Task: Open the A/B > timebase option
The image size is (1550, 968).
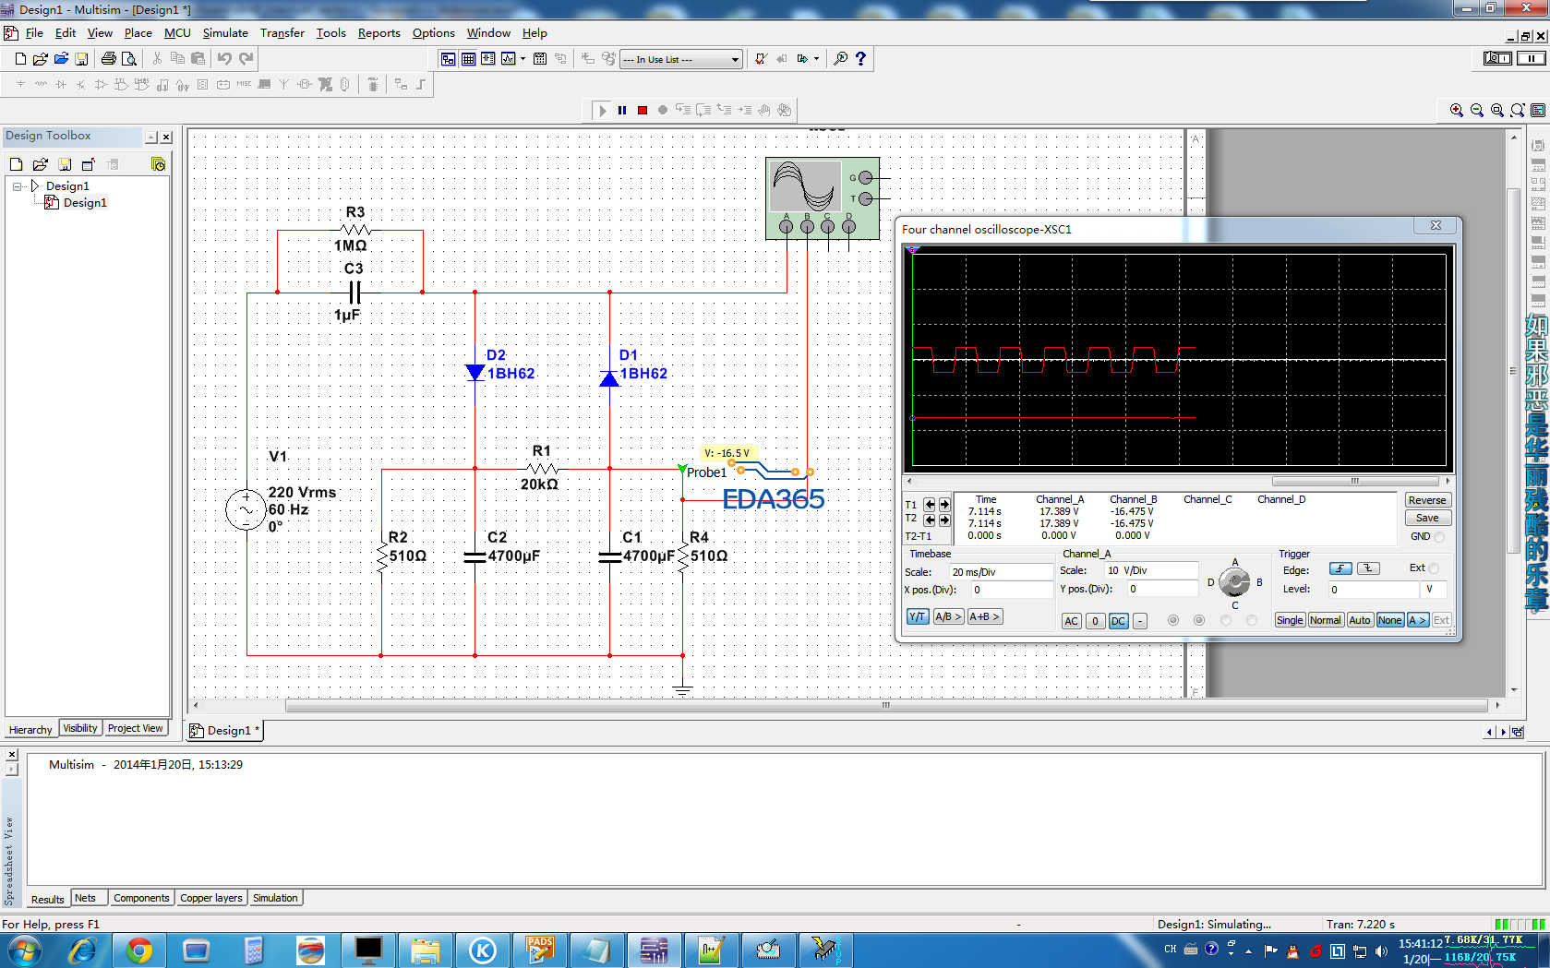Action: point(948,617)
